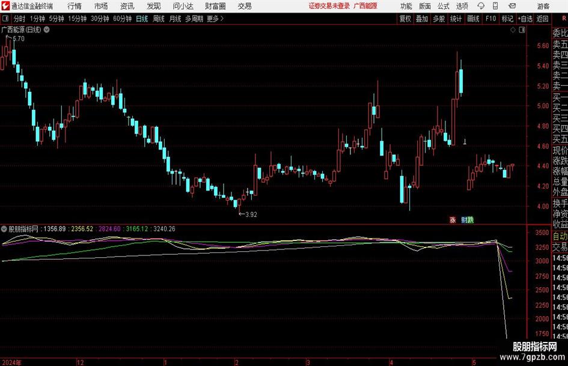Expand the 更多 periods chevron
The height and width of the screenshot is (366, 568).
[222, 19]
